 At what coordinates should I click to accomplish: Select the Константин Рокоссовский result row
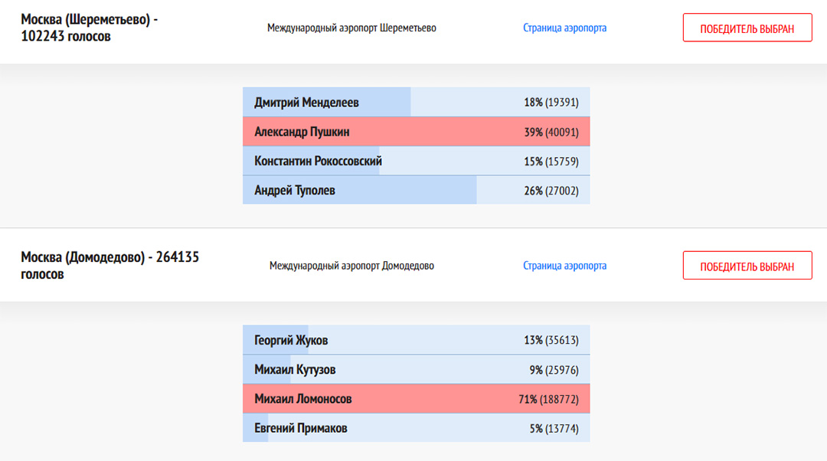point(416,161)
